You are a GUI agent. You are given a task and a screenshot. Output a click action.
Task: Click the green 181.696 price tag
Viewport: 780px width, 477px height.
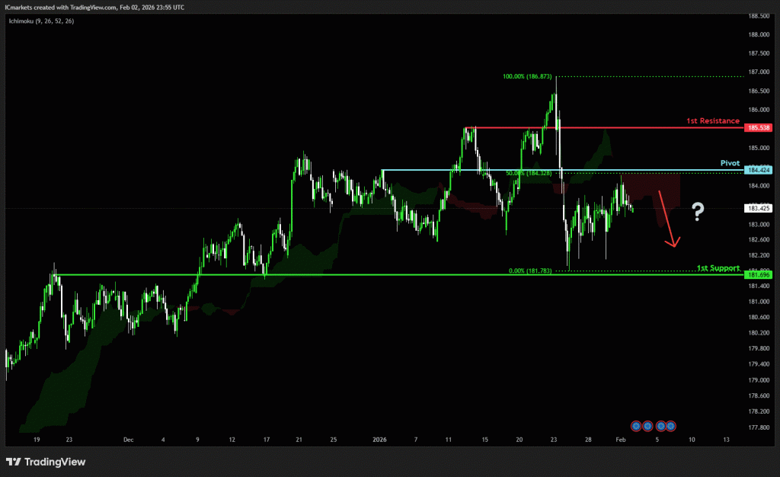(x=759, y=274)
